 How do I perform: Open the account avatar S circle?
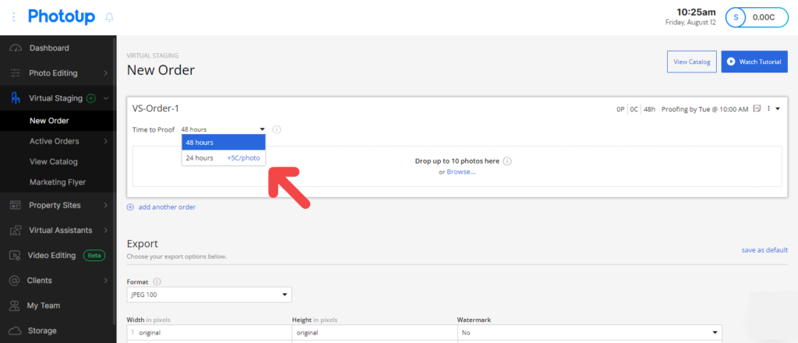[x=736, y=17]
